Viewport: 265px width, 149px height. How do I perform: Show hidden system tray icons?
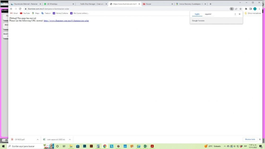point(225,146)
